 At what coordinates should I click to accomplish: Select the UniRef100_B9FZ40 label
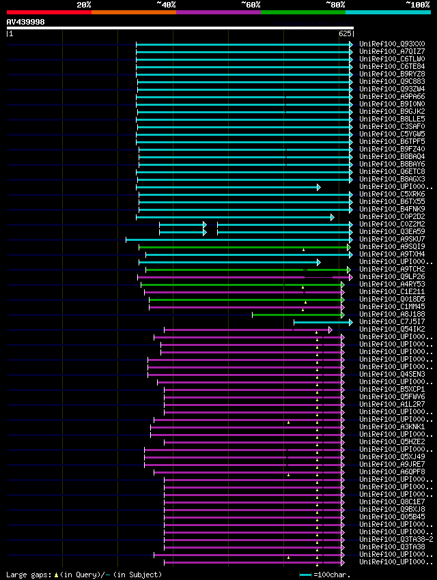(x=392, y=149)
